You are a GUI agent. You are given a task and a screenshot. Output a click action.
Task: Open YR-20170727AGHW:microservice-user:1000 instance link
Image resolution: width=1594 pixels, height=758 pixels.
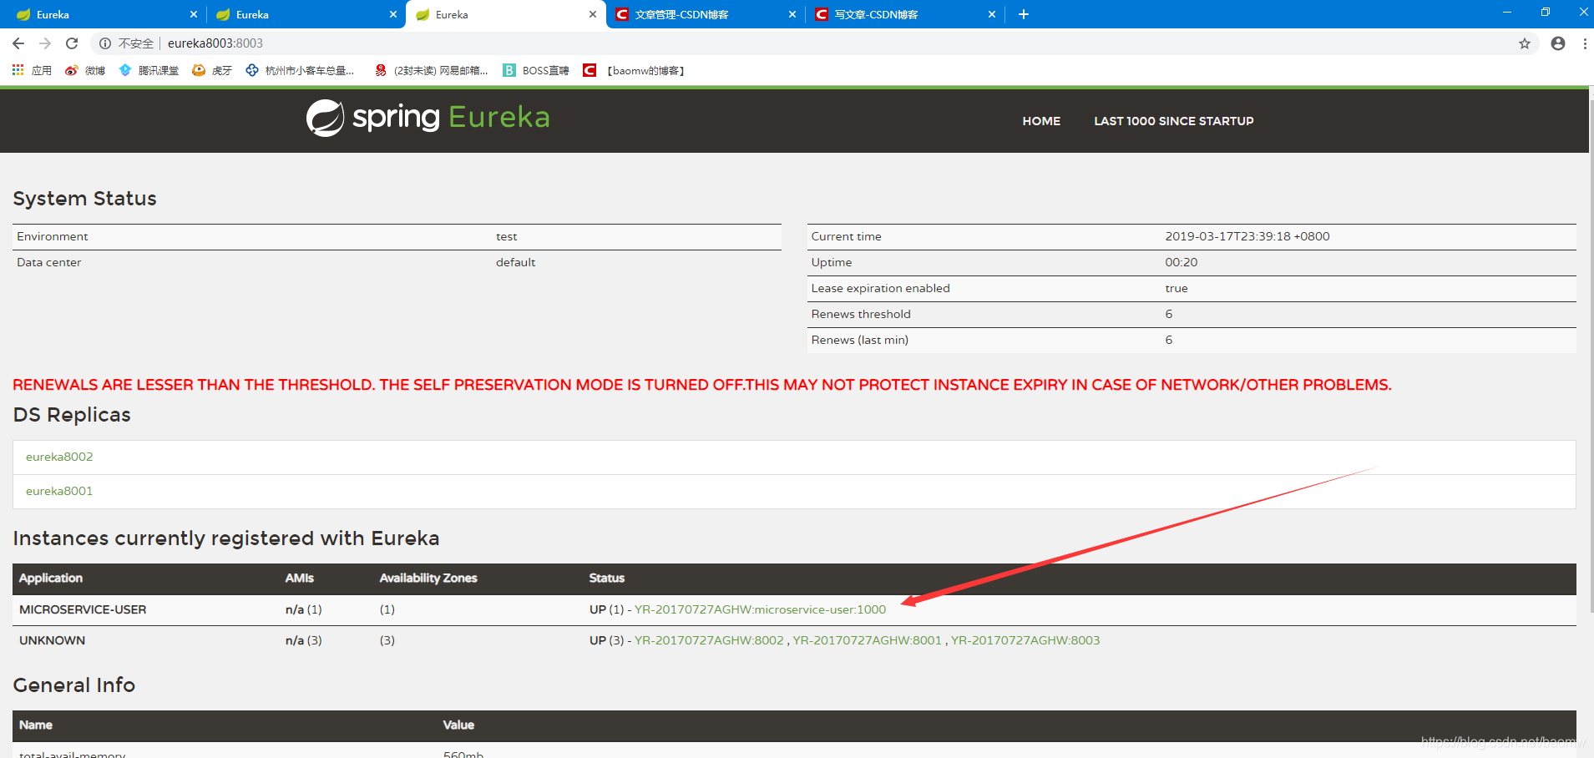click(760, 609)
